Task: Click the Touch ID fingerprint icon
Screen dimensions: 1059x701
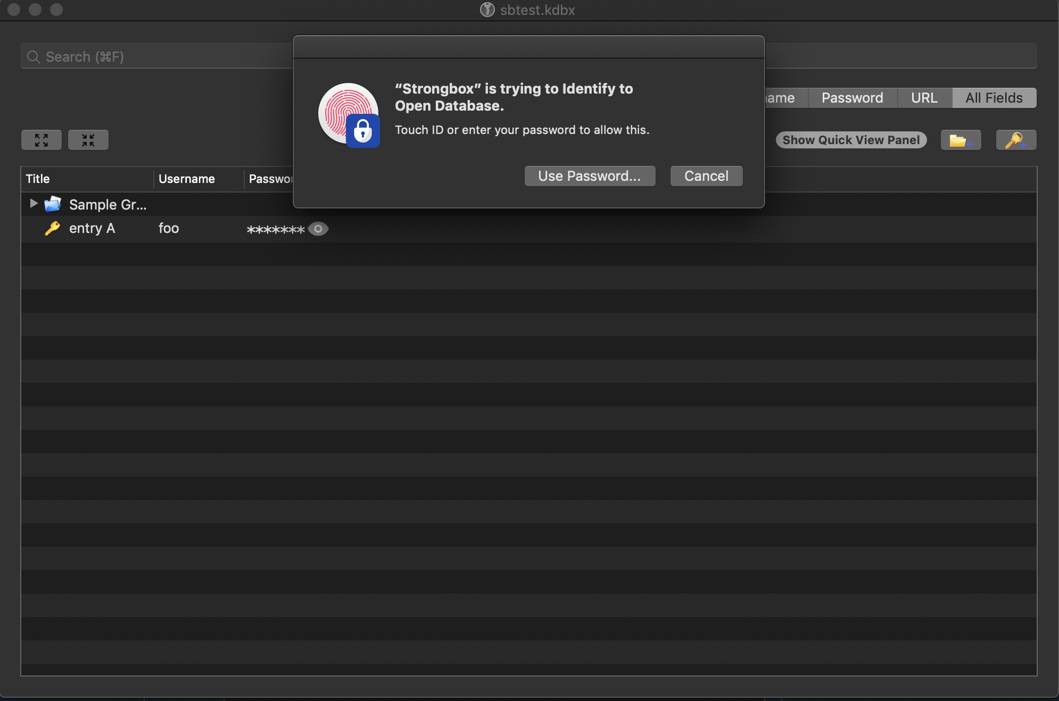Action: tap(349, 113)
